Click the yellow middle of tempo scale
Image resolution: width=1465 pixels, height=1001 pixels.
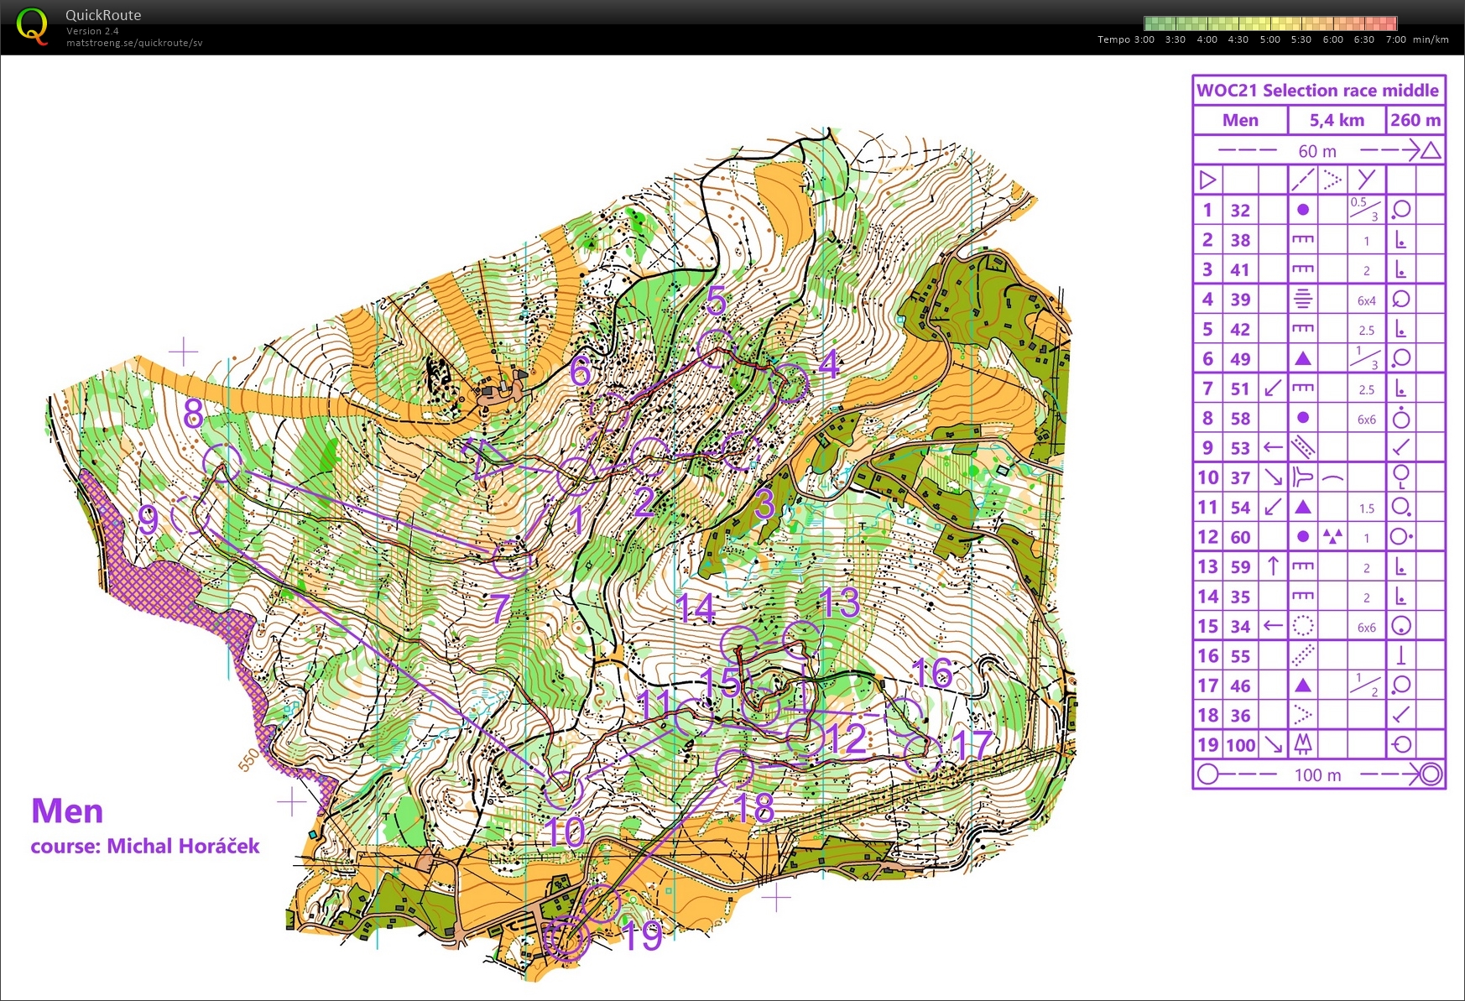click(1271, 23)
